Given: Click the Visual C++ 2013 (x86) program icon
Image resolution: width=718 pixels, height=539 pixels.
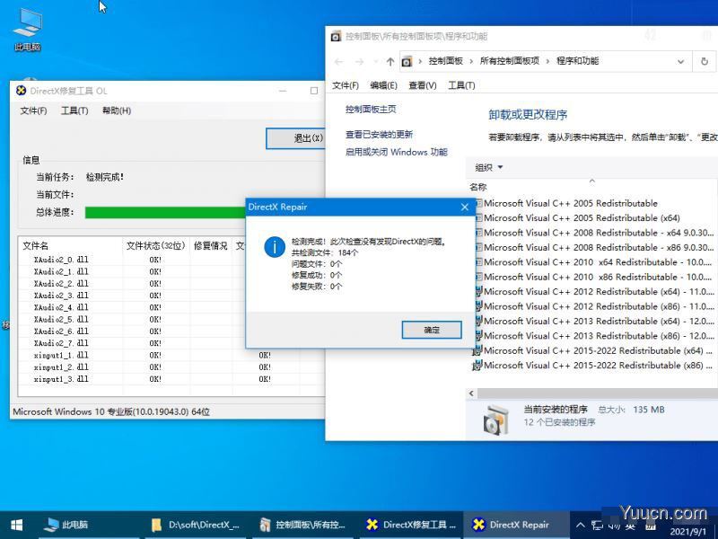Looking at the screenshot, I should click(478, 336).
